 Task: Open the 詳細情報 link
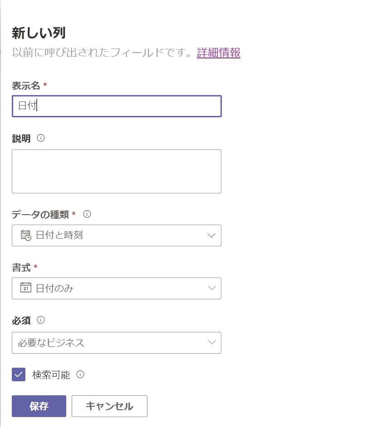218,53
